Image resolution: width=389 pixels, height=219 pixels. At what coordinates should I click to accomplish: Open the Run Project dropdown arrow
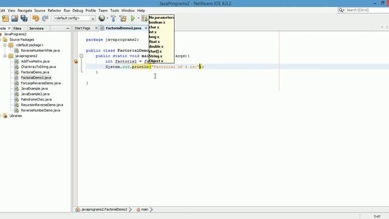[x=139, y=18]
